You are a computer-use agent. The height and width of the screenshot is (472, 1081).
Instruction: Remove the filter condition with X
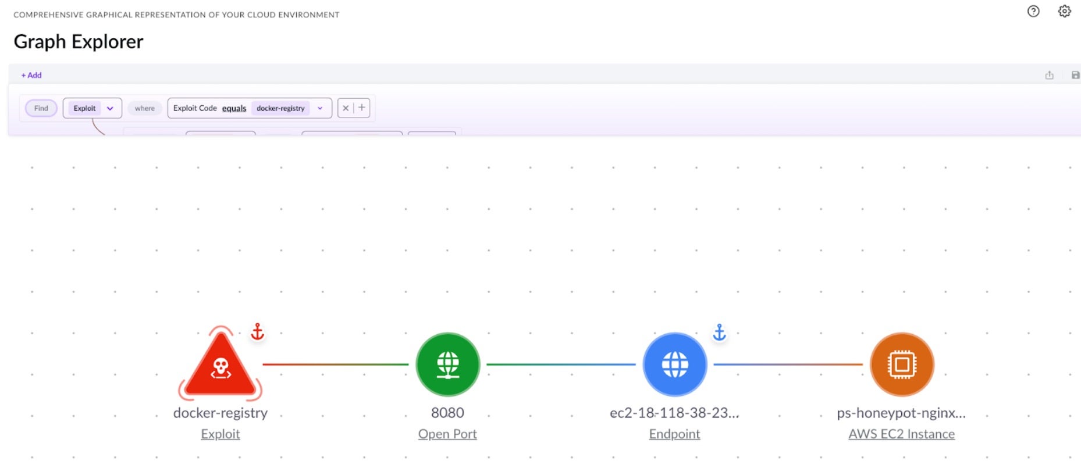(346, 108)
